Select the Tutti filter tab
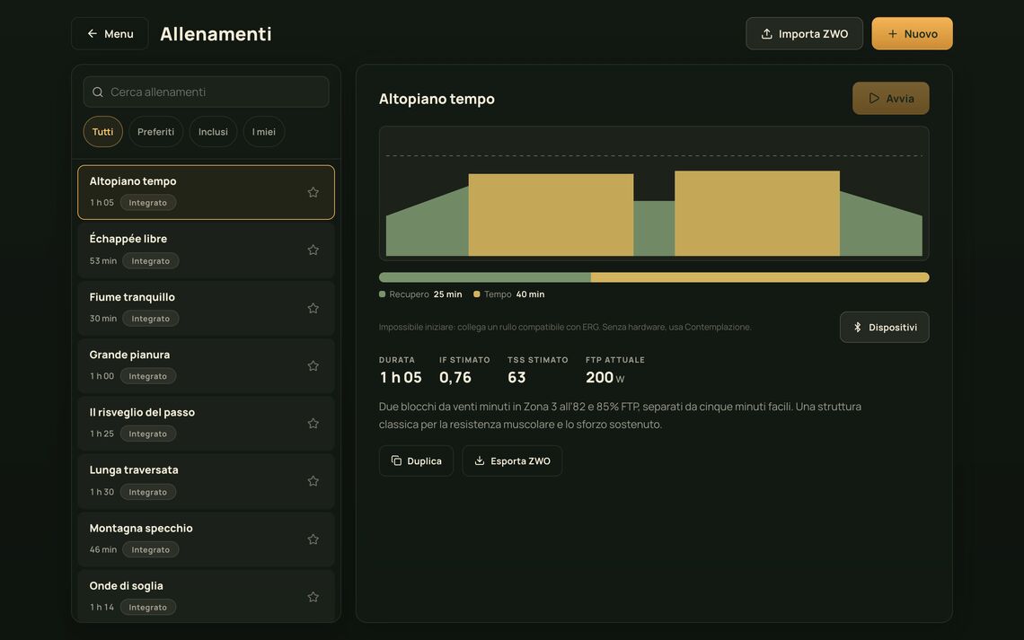The image size is (1024, 640). (x=102, y=132)
